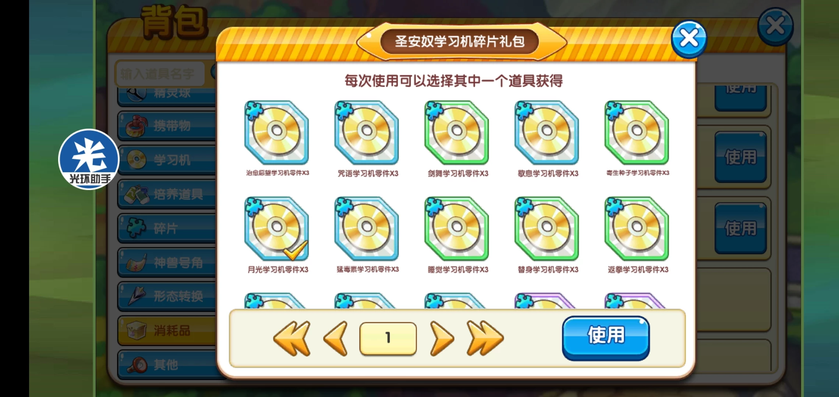This screenshot has width=839, height=397.
Task: Choose 剑舞学习机零件X3 disc icon
Action: 457,133
